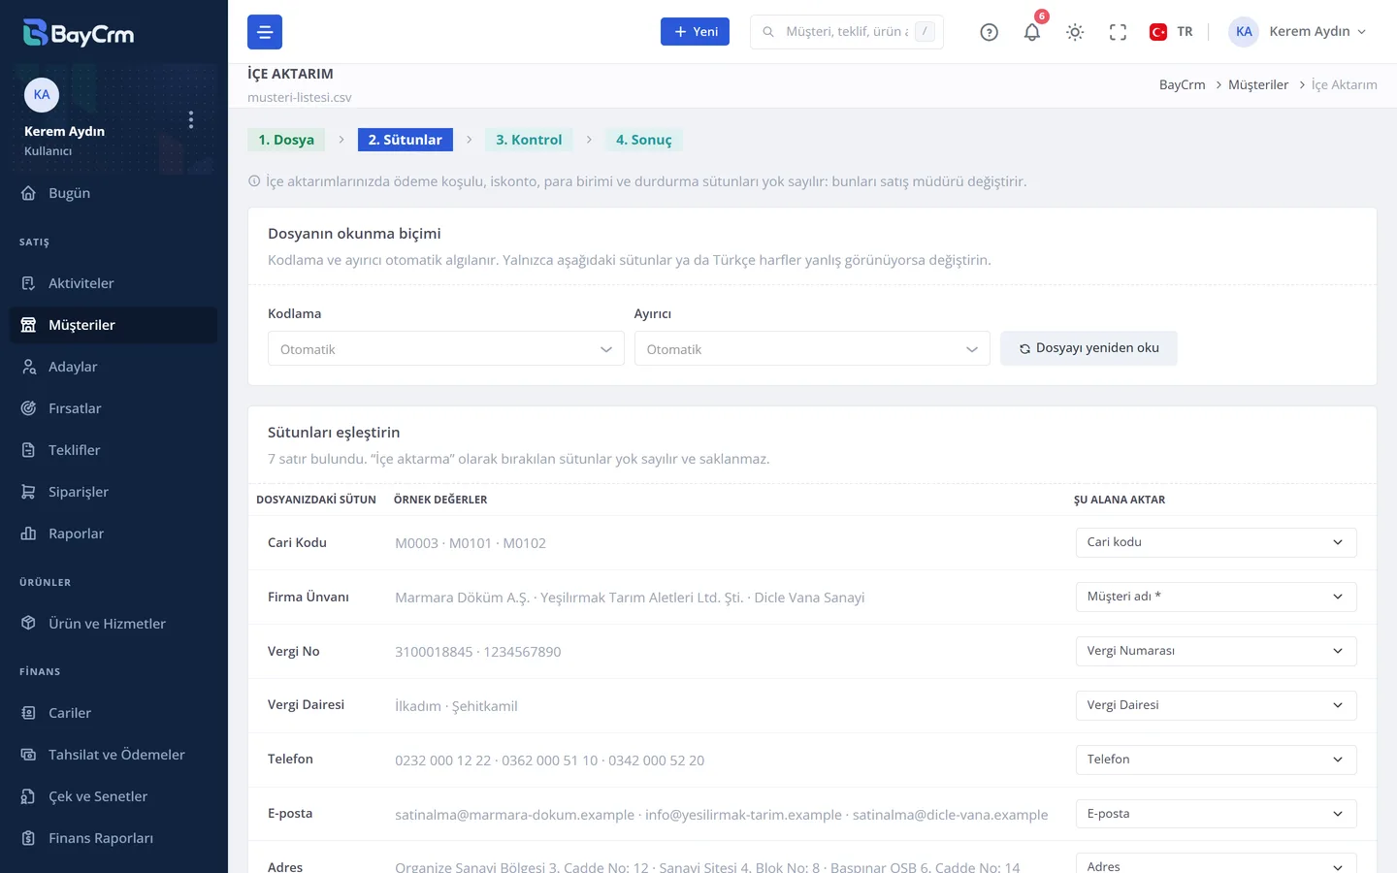Open the Müşteri adı mapping dropdown
Viewport: 1397px width, 873px height.
1216,597
